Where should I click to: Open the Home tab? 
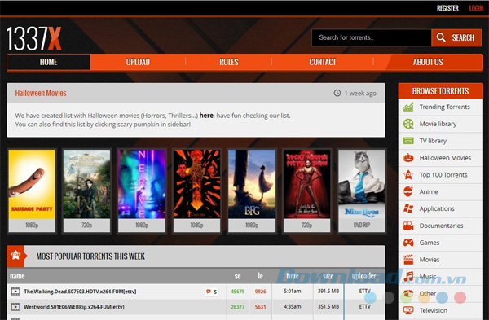49,62
